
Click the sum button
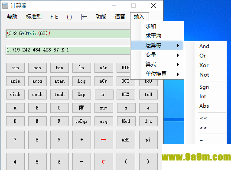click(104, 108)
